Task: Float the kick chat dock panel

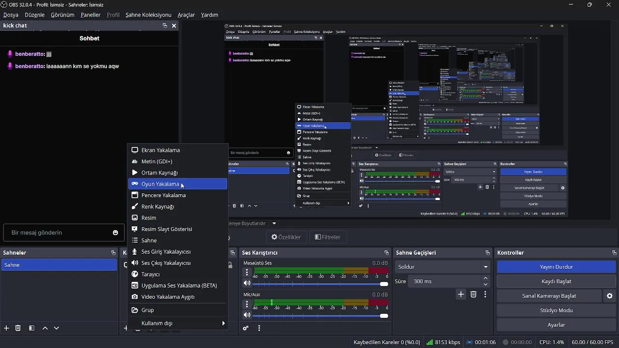Action: tap(165, 26)
